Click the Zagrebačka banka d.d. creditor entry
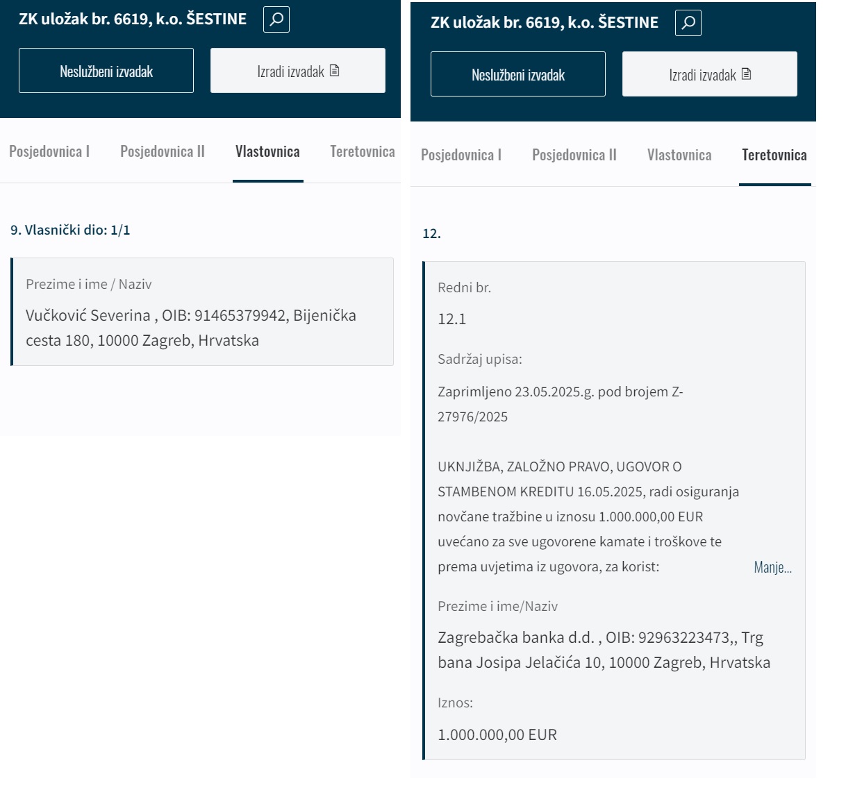Screen dimensions: 846x790 click(x=604, y=650)
